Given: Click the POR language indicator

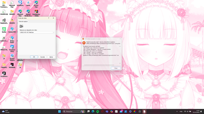Looking at the screenshot, I should [181, 111].
